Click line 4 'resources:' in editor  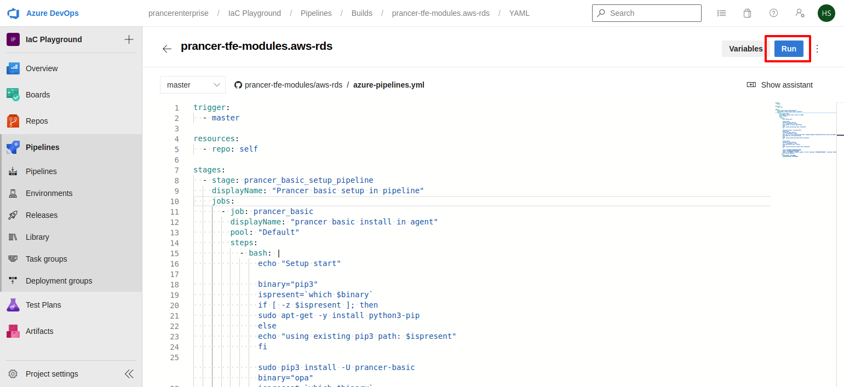click(x=216, y=139)
